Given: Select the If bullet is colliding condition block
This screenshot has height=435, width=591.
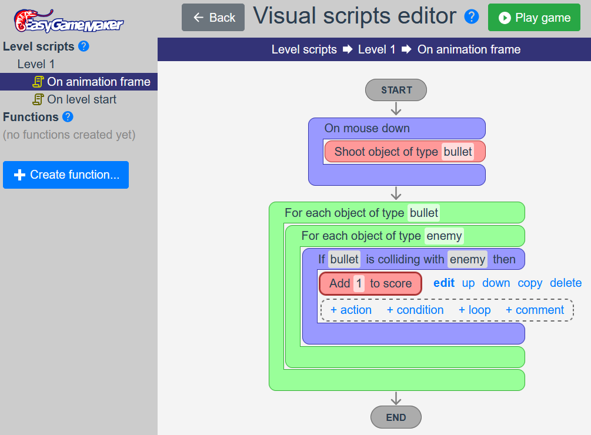Looking at the screenshot, I should [413, 259].
